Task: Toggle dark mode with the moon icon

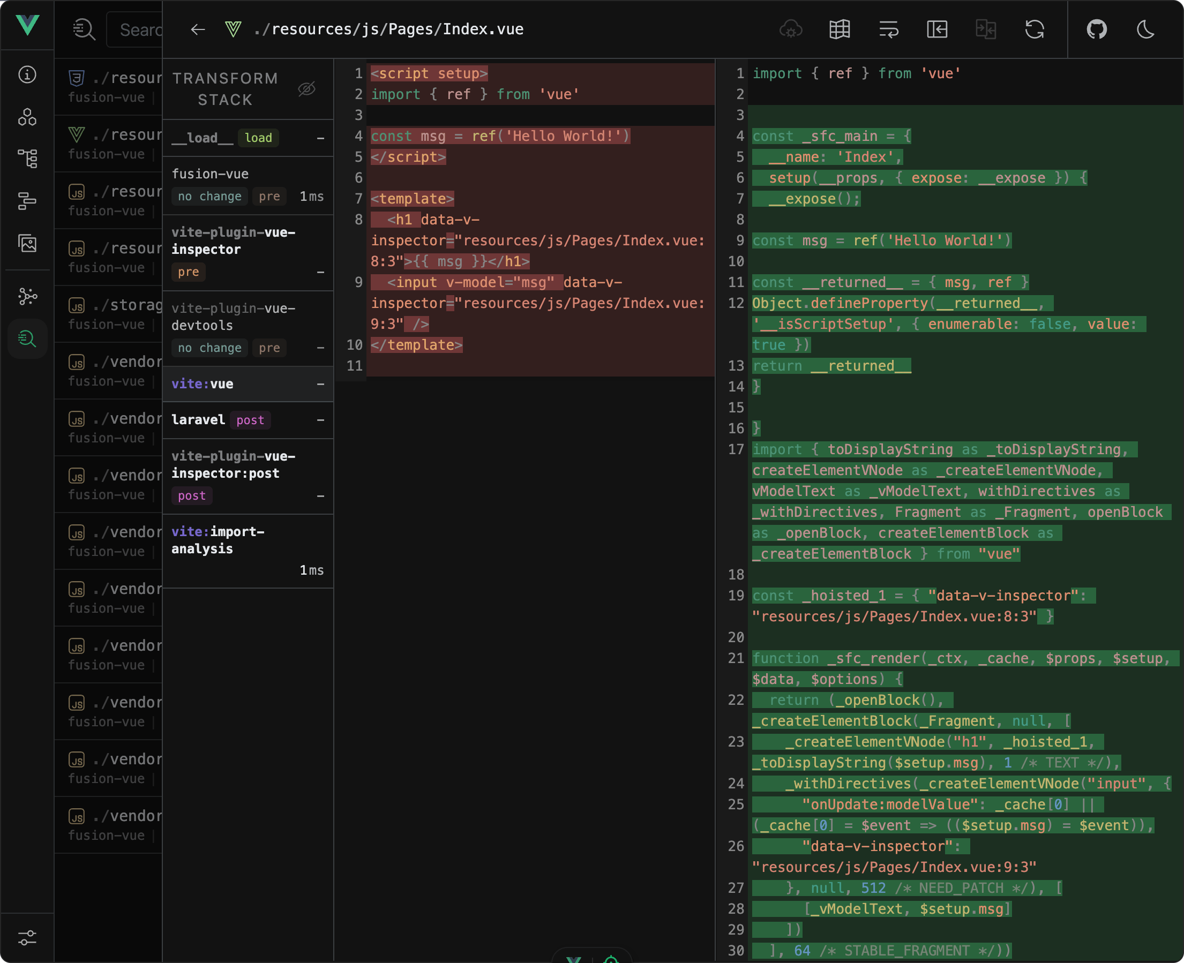Action: pos(1146,29)
